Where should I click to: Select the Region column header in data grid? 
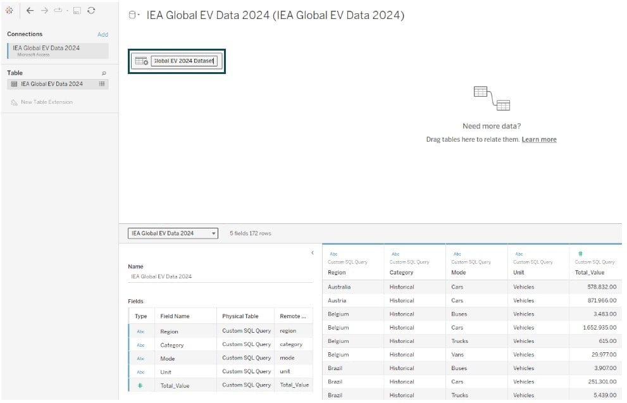(337, 273)
